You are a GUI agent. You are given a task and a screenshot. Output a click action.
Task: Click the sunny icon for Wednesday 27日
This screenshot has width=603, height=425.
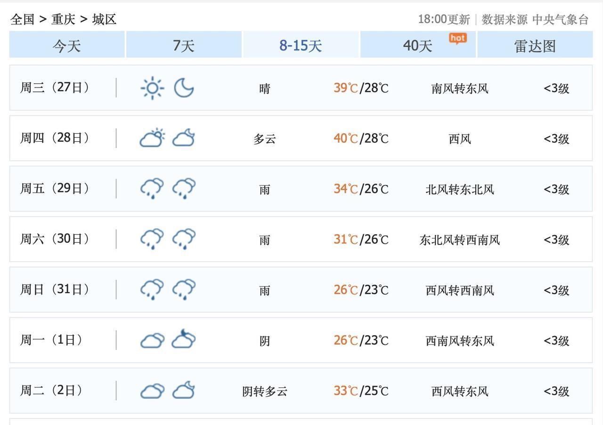coord(152,88)
